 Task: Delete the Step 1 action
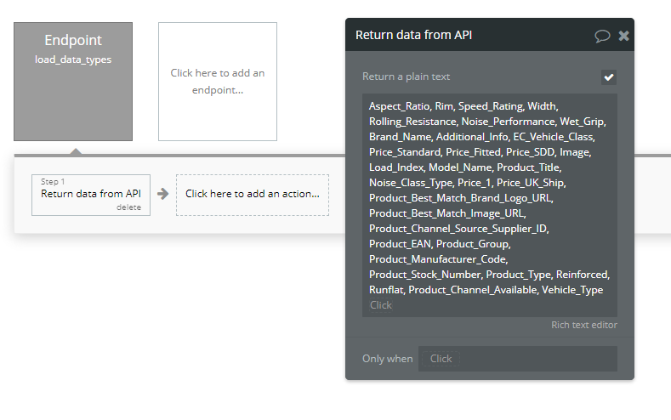(x=128, y=207)
